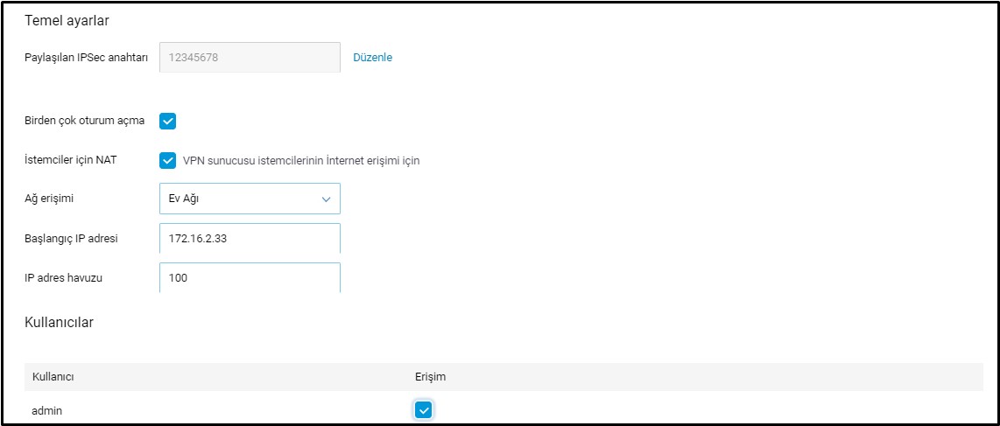
Task: Click the IP adres havuzu label
Action: (x=65, y=278)
